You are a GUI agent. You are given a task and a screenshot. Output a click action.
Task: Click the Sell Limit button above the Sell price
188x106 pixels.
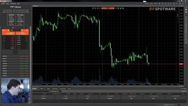(8, 28)
